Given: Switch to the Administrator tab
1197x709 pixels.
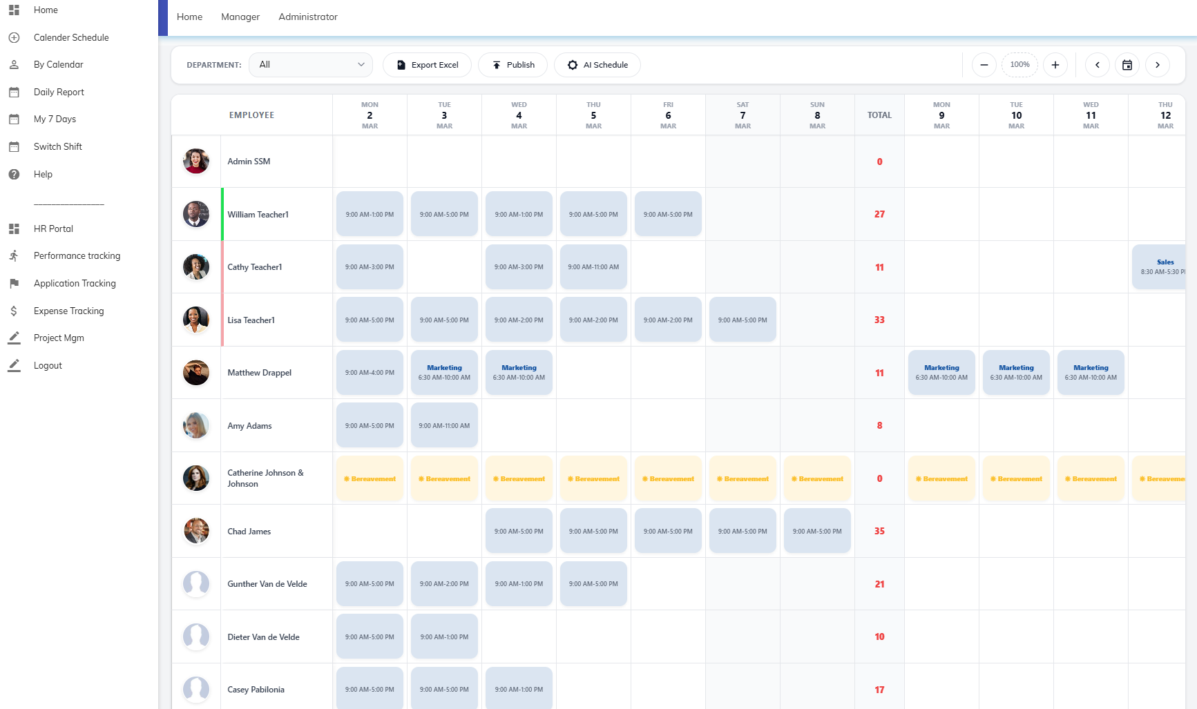Looking at the screenshot, I should click(308, 17).
